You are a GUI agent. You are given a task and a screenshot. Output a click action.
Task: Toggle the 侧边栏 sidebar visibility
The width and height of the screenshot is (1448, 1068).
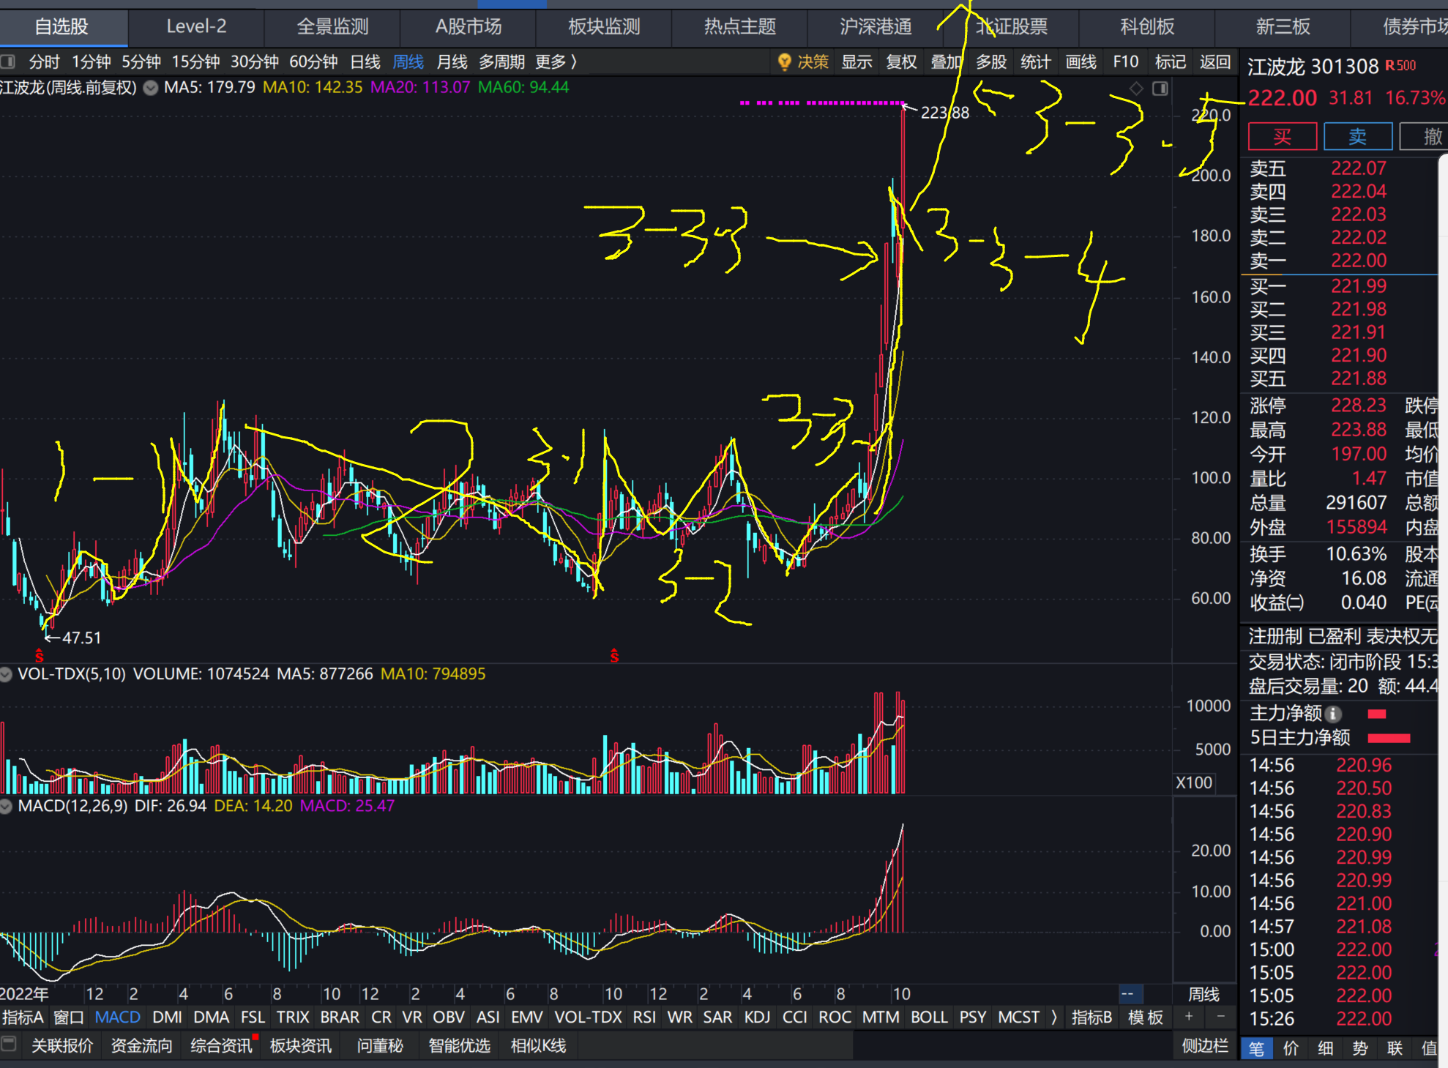click(1204, 1045)
